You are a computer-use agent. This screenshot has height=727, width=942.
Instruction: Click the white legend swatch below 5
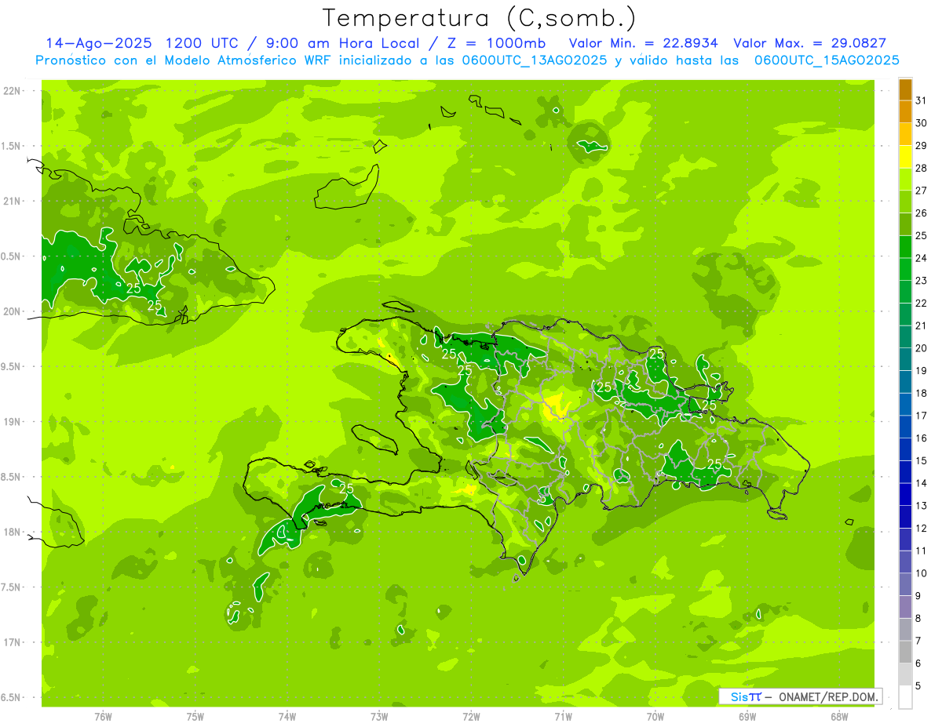(905, 697)
